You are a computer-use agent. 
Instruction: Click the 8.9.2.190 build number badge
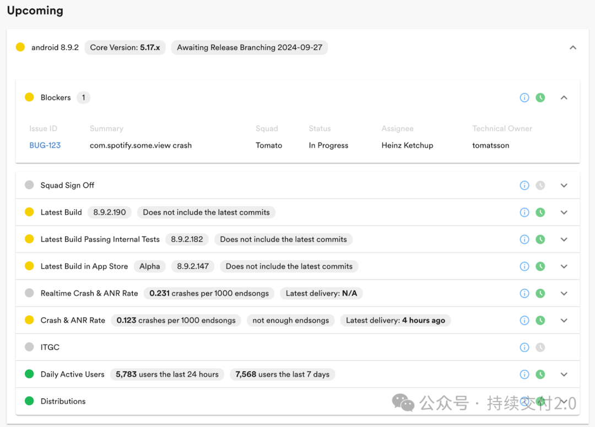[110, 212]
